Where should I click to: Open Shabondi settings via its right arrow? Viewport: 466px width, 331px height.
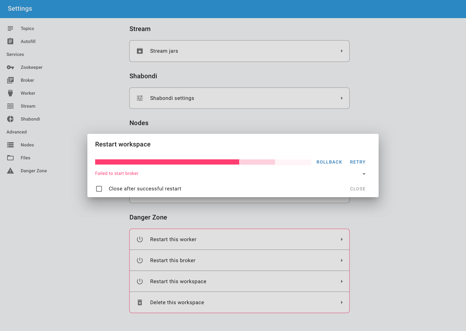point(342,98)
